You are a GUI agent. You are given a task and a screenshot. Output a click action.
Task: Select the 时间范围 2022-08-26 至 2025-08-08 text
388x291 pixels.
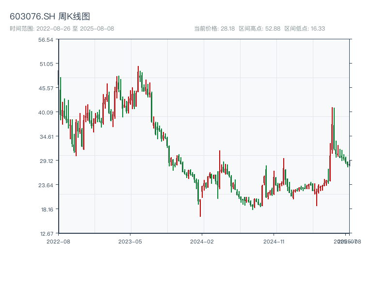click(x=62, y=29)
